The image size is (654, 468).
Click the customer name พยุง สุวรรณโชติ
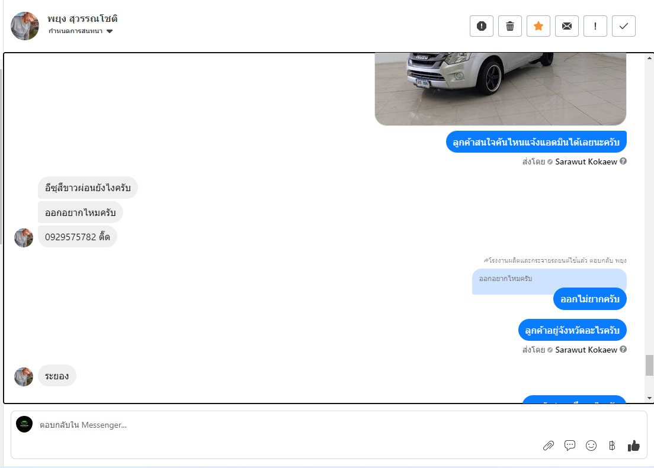click(82, 19)
